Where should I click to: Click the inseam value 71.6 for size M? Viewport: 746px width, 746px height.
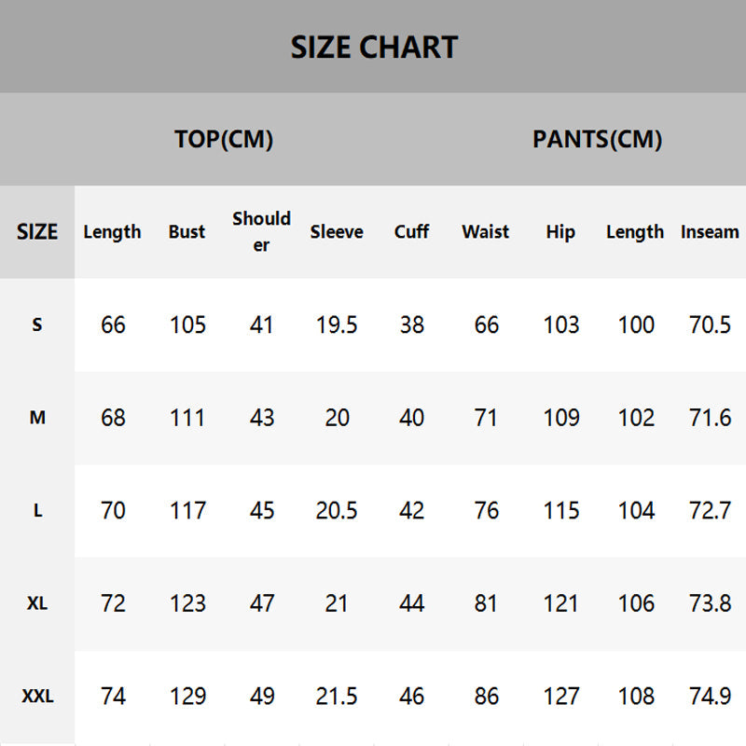[x=710, y=418]
